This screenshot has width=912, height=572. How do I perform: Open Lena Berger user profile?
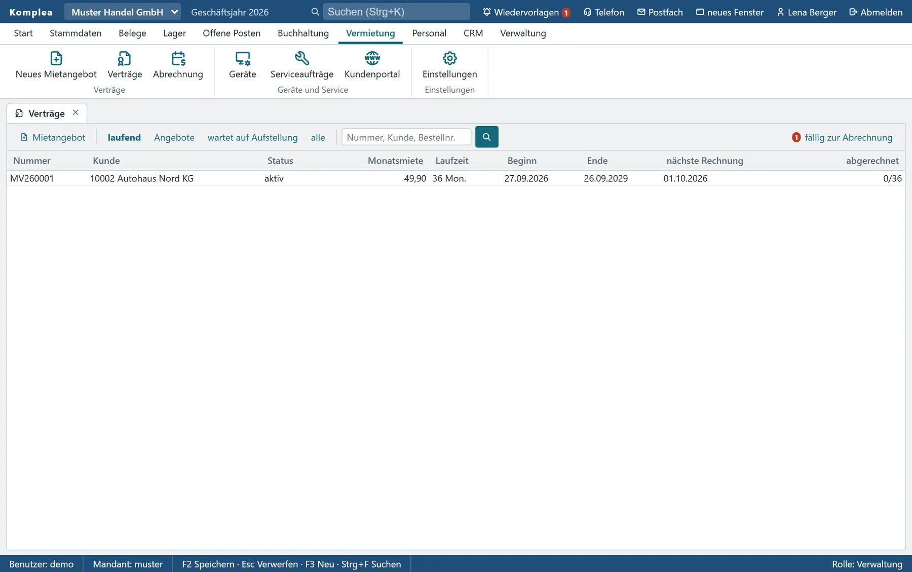click(807, 12)
